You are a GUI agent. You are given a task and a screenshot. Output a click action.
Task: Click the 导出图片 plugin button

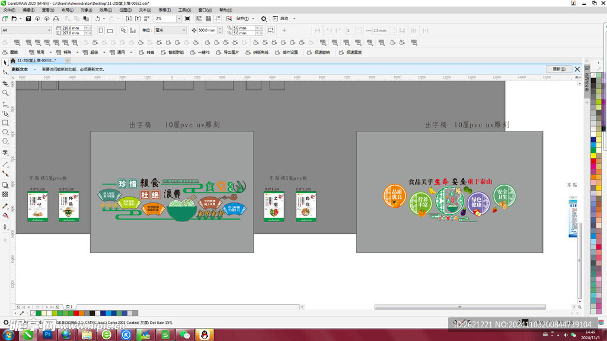point(228,52)
